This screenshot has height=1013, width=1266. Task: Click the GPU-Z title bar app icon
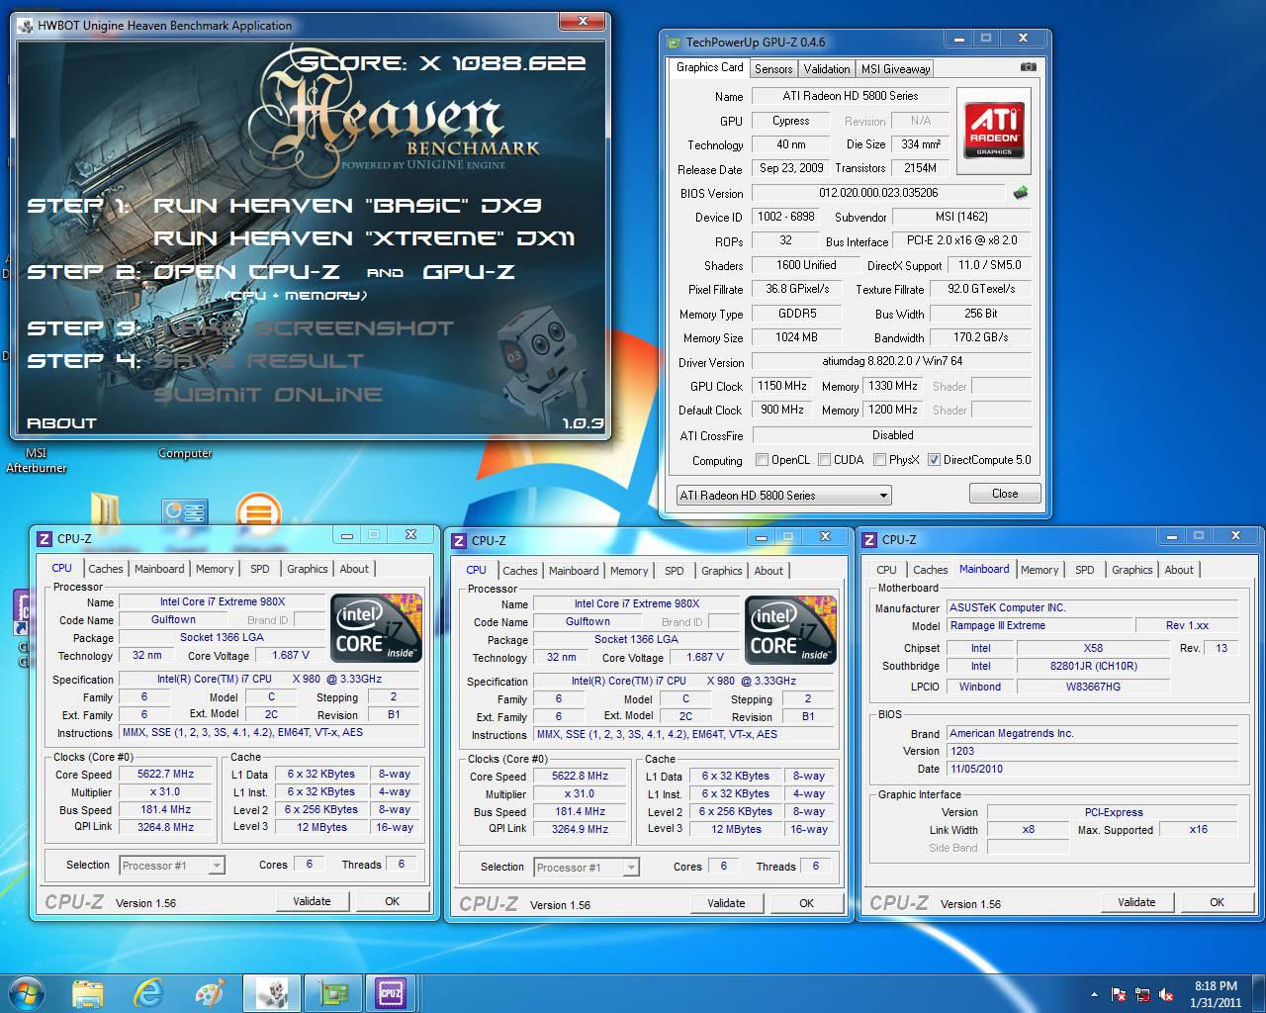click(674, 42)
